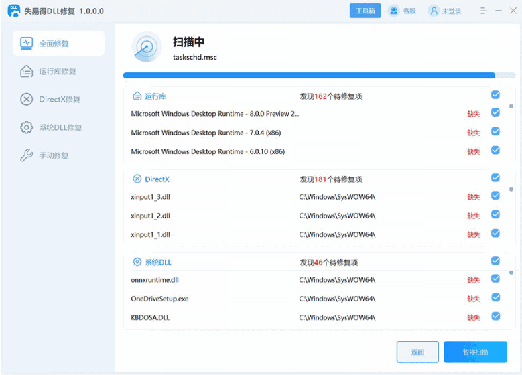522x375 pixels.
Task: Select Microsoft Windows Desktop Runtime 8.0.0 Preview row
Action: click(x=316, y=114)
